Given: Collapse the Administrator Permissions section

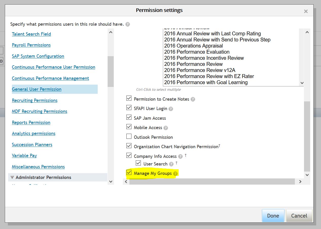Looking at the screenshot, I should coord(12,177).
